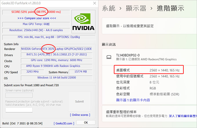Close the FurMark results window
The width and height of the screenshot is (197, 128).
click(95, 3)
